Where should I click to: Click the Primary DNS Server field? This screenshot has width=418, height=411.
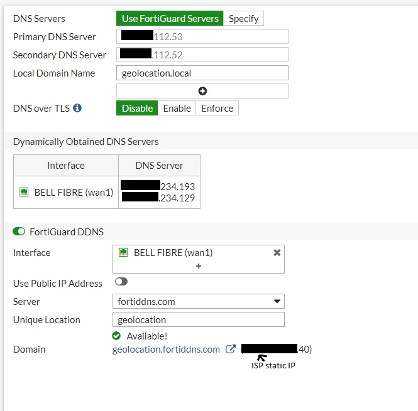(202, 36)
